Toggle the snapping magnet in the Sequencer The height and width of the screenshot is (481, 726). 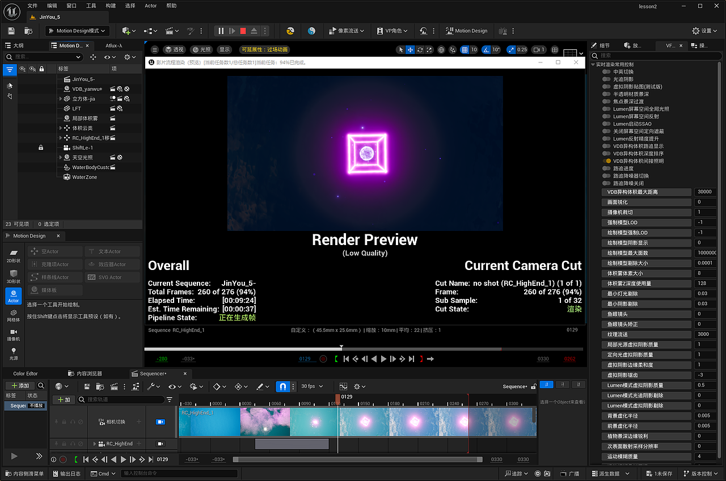click(282, 386)
